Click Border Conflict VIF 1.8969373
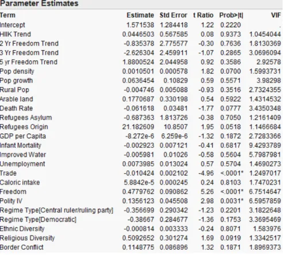The image size is (283, 255). click(265, 248)
